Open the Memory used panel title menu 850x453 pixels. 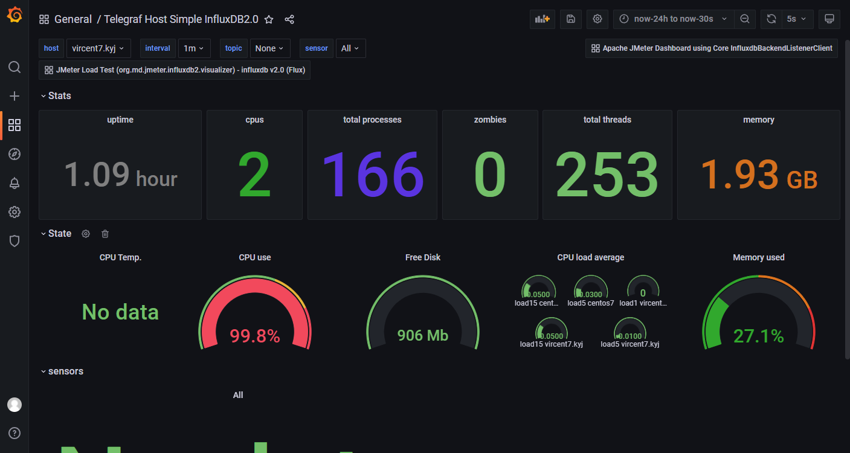click(x=759, y=257)
